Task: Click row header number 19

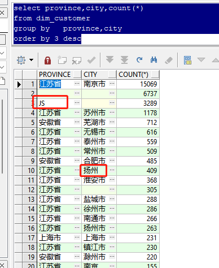Action: (x=30, y=257)
